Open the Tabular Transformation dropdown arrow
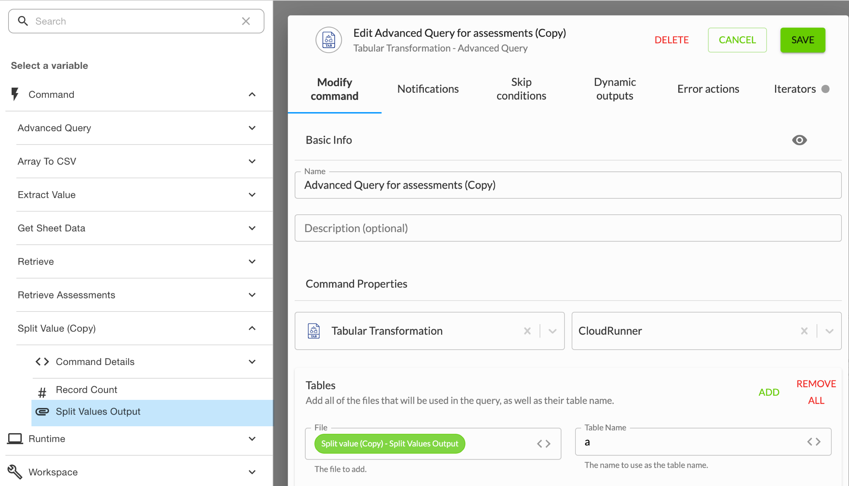This screenshot has height=486, width=849. (x=552, y=331)
